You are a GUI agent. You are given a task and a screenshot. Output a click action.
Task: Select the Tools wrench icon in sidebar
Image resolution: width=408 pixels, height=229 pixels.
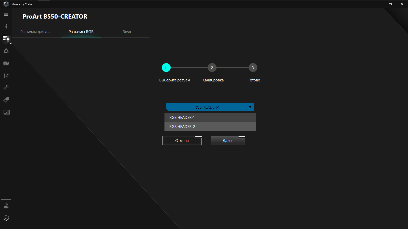click(x=6, y=87)
